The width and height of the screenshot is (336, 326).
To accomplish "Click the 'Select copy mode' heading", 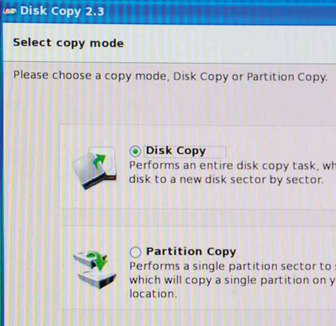I will 68,43.
